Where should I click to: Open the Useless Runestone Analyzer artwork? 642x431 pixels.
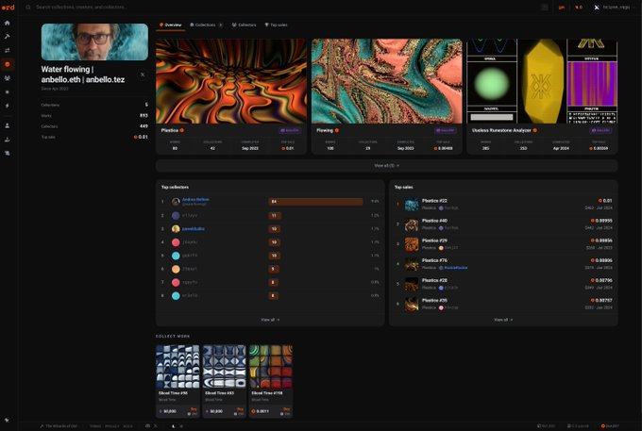click(x=542, y=81)
